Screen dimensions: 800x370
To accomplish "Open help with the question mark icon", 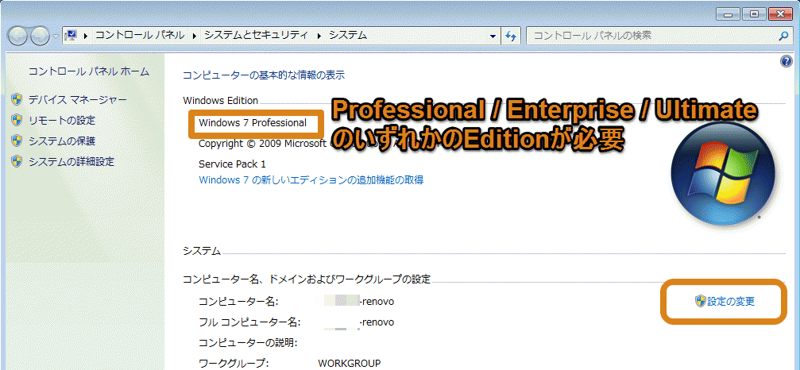I will (x=786, y=62).
